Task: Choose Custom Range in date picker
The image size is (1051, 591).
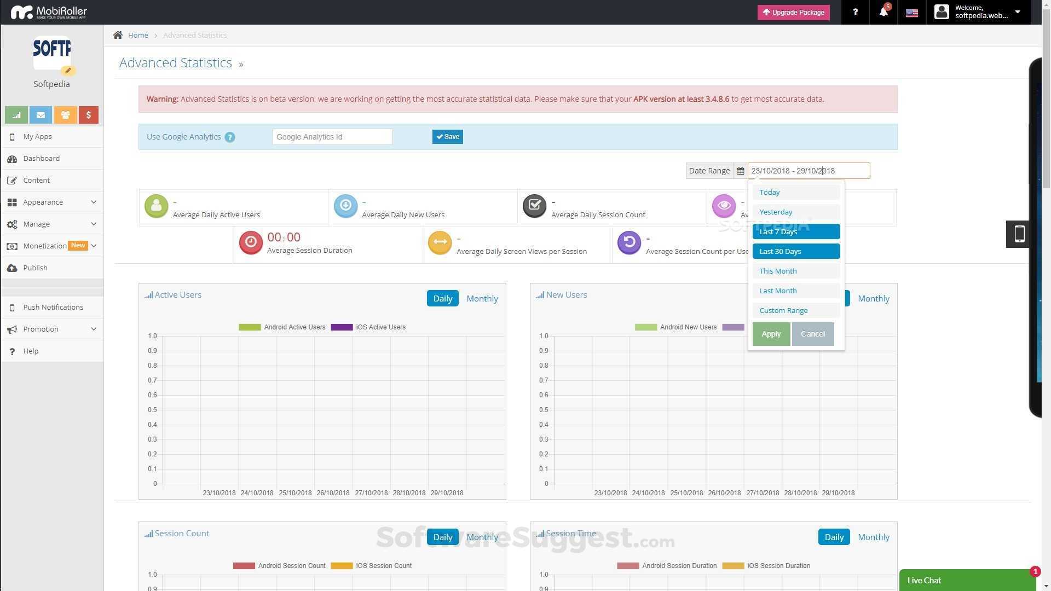Action: click(795, 310)
